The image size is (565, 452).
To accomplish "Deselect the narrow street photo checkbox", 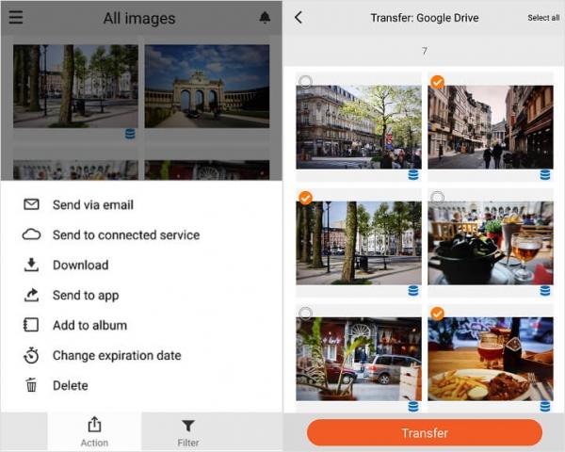I will (x=438, y=82).
